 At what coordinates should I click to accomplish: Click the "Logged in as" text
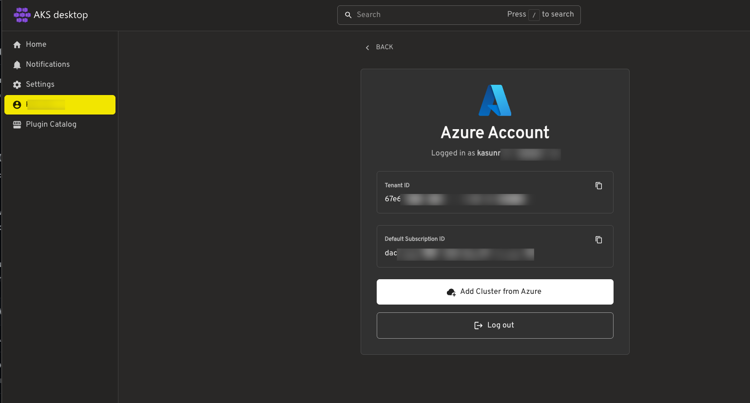pos(453,153)
